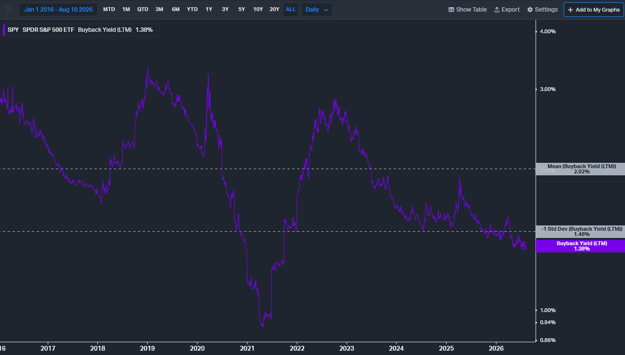
Task: Click the 2020 x-axis label
Action: [x=197, y=348]
